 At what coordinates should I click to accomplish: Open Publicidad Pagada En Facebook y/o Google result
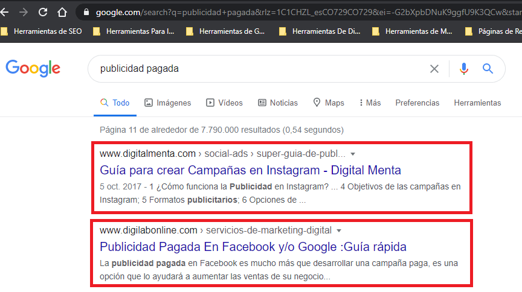[253, 247]
